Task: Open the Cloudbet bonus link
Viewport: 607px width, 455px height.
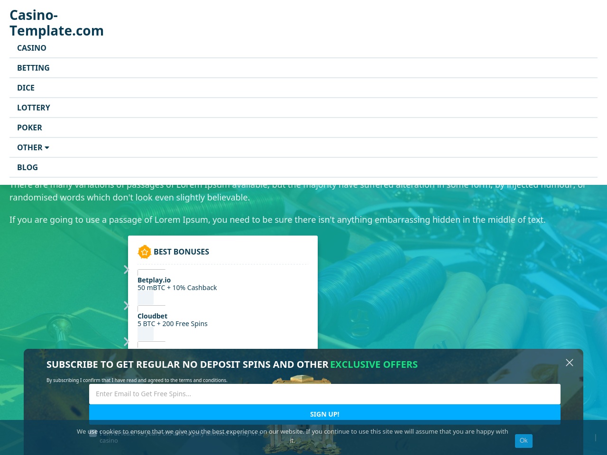Action: click(152, 316)
